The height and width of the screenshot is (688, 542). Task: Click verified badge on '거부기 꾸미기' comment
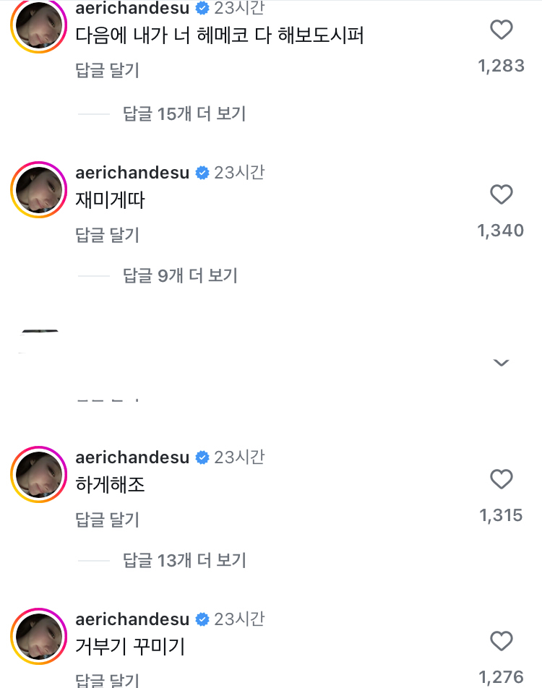202,620
